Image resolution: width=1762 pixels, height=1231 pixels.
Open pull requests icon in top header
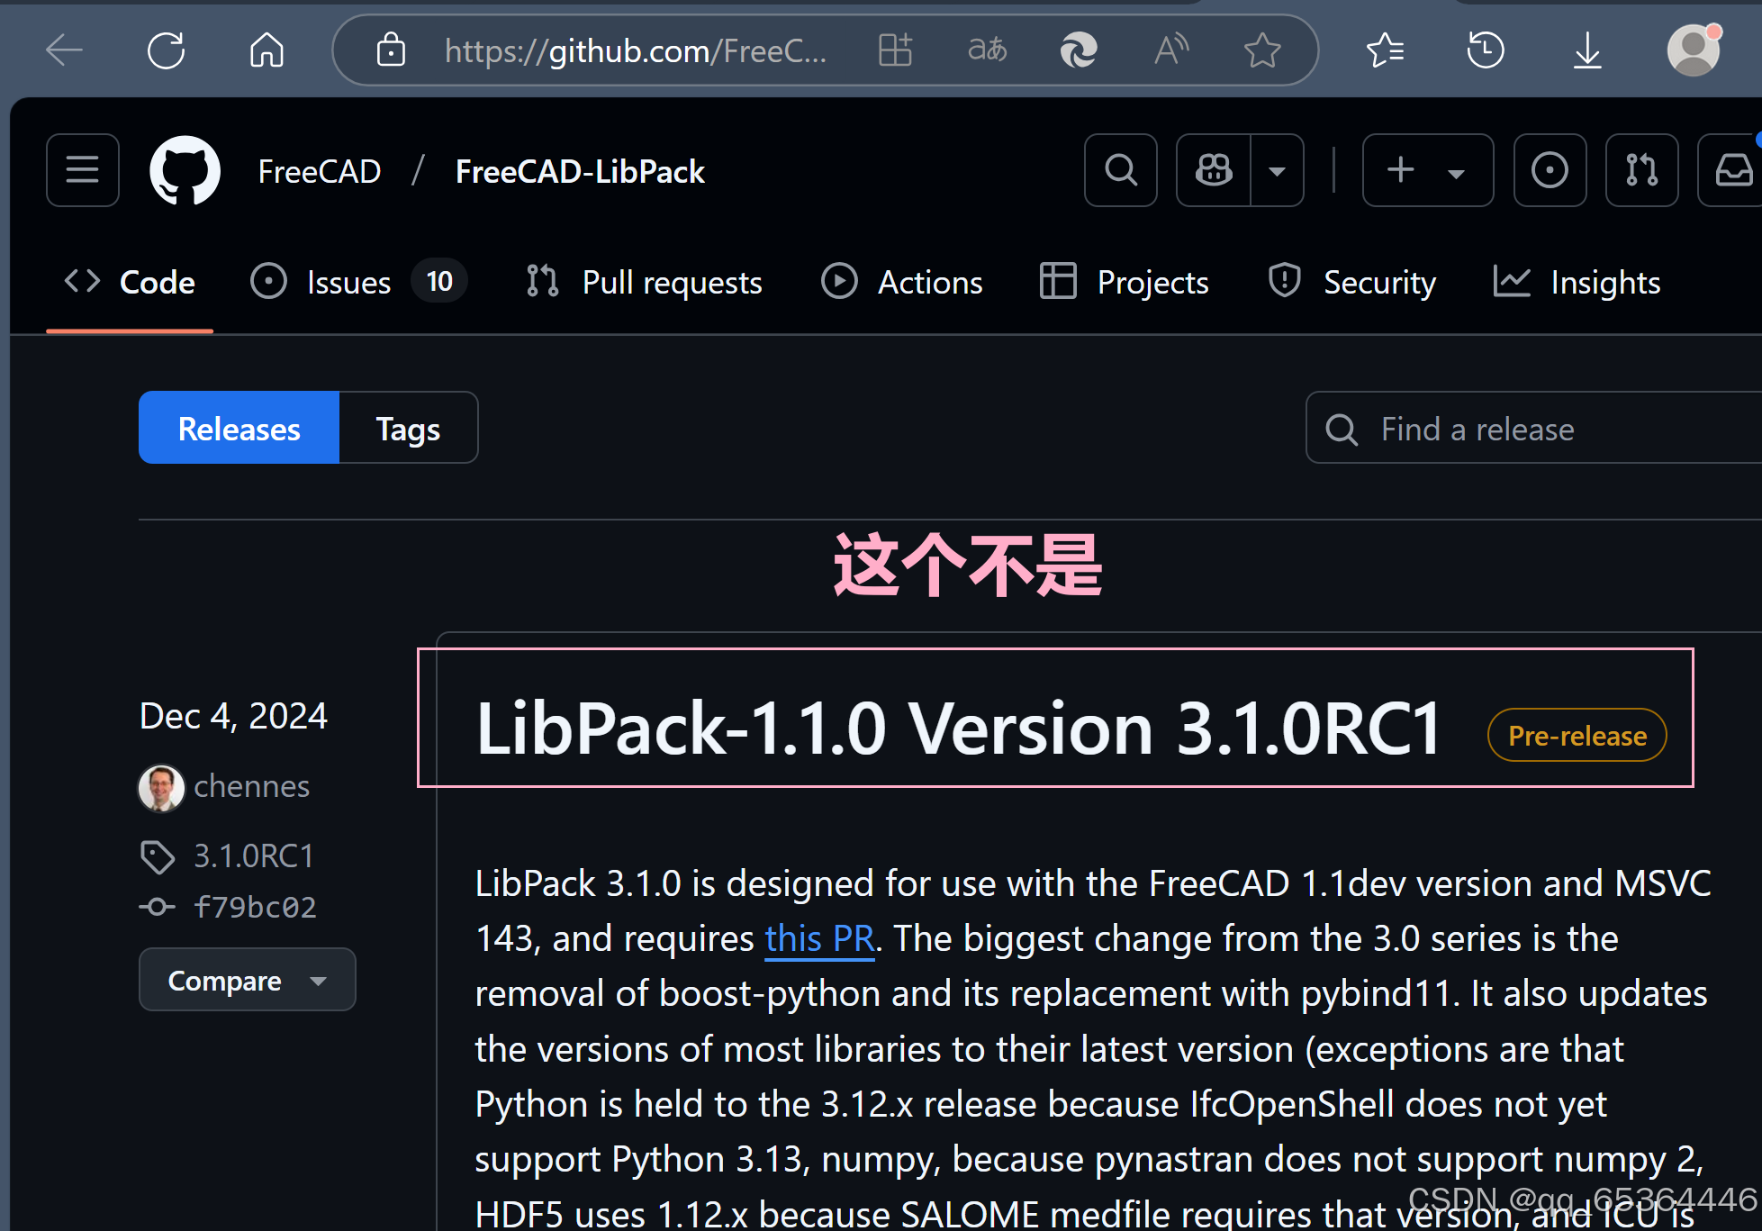pyautogui.click(x=1641, y=170)
